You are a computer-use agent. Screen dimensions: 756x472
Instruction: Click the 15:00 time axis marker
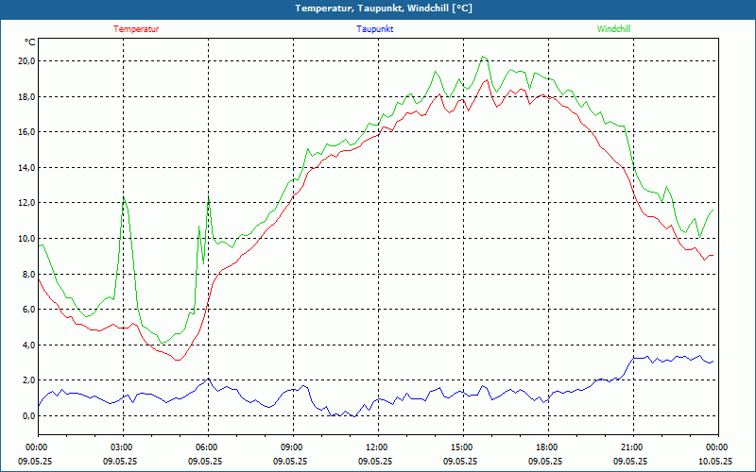462,447
